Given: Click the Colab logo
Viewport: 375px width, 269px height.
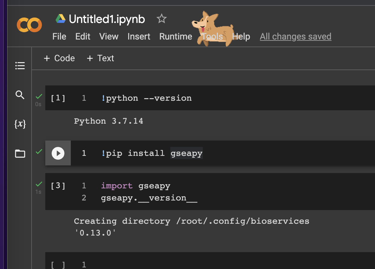Looking at the screenshot, I should pos(29,25).
